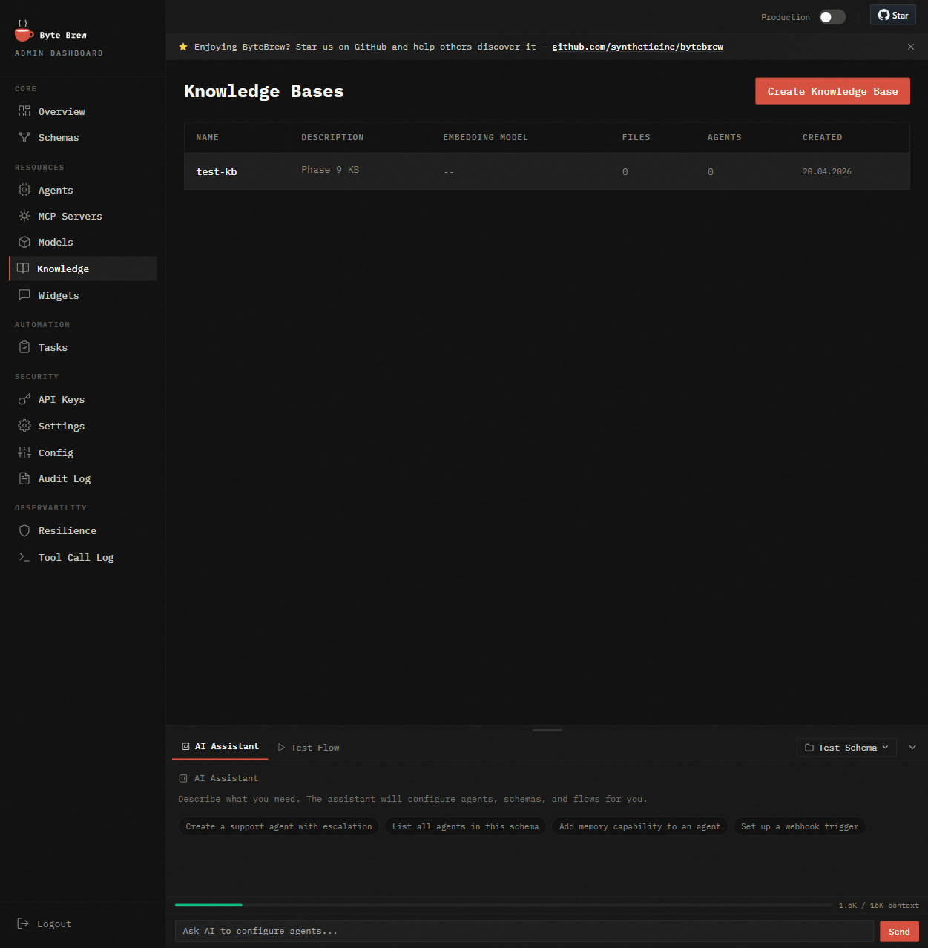Click the Logout arrow icon
This screenshot has width=928, height=948.
[x=23, y=924]
